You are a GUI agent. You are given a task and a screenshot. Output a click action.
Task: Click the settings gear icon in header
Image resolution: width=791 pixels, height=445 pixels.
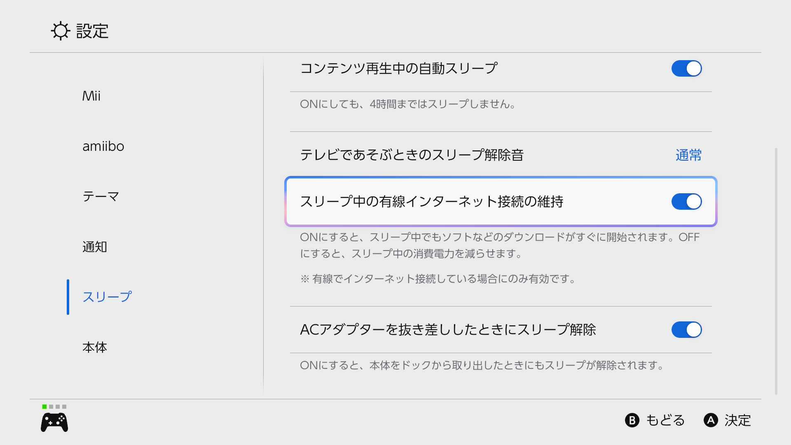coord(61,31)
